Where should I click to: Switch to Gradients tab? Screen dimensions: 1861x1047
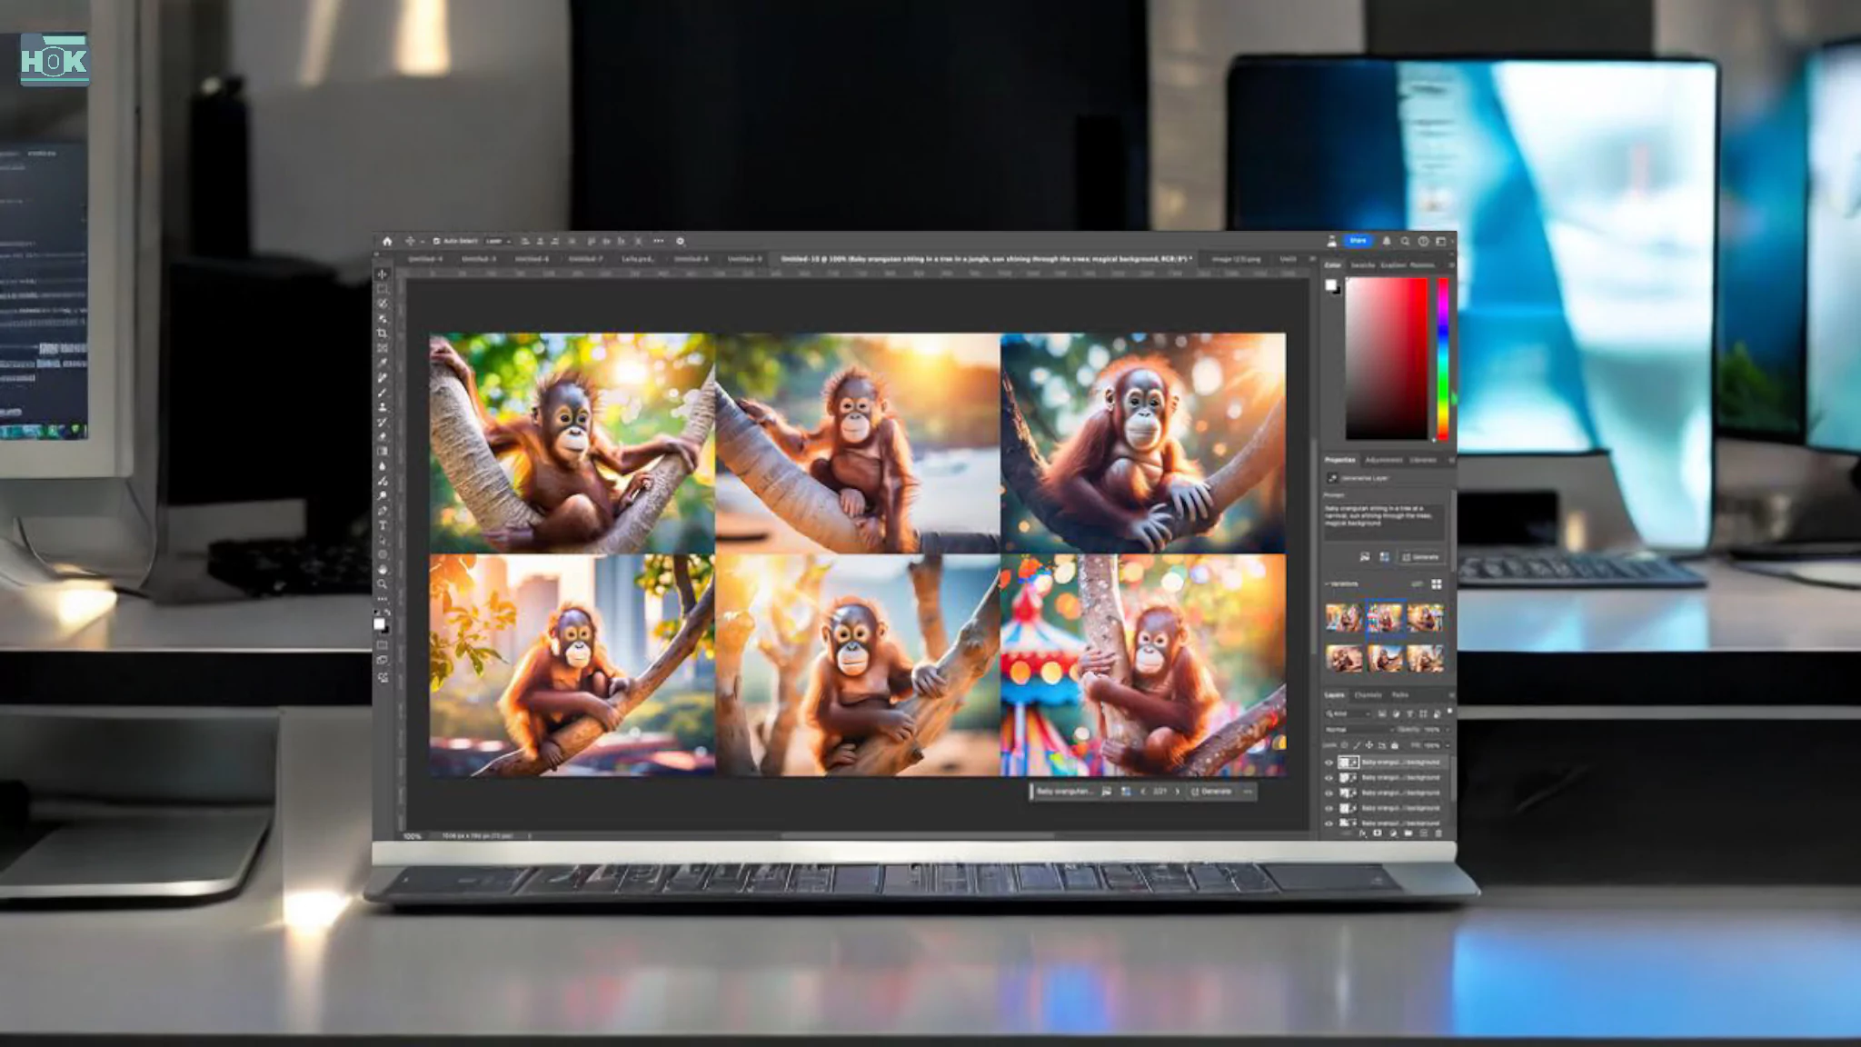coord(1393,265)
